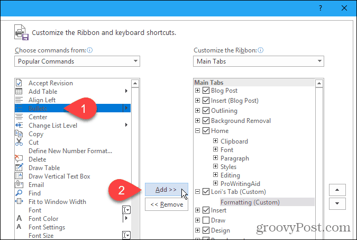Click the Change List Level icon
This screenshot has height=240, width=357.
coord(19,125)
